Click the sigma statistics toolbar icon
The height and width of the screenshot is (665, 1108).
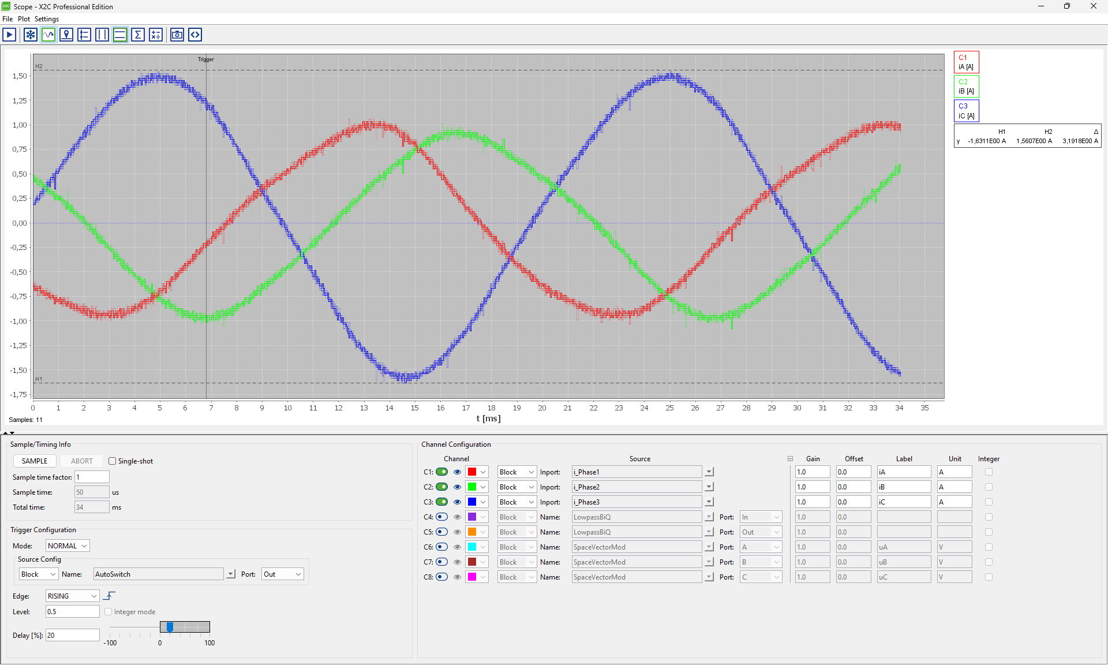[x=138, y=35]
